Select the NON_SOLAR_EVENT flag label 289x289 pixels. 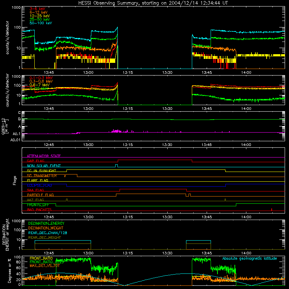click(x=44, y=166)
